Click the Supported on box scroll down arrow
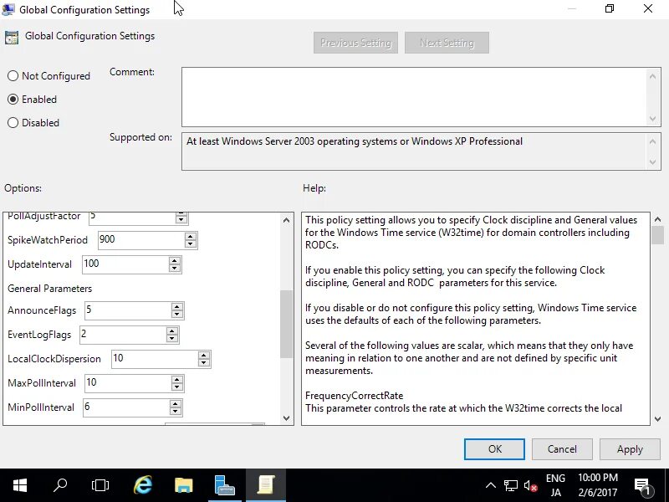The width and height of the screenshot is (669, 502). 652,161
